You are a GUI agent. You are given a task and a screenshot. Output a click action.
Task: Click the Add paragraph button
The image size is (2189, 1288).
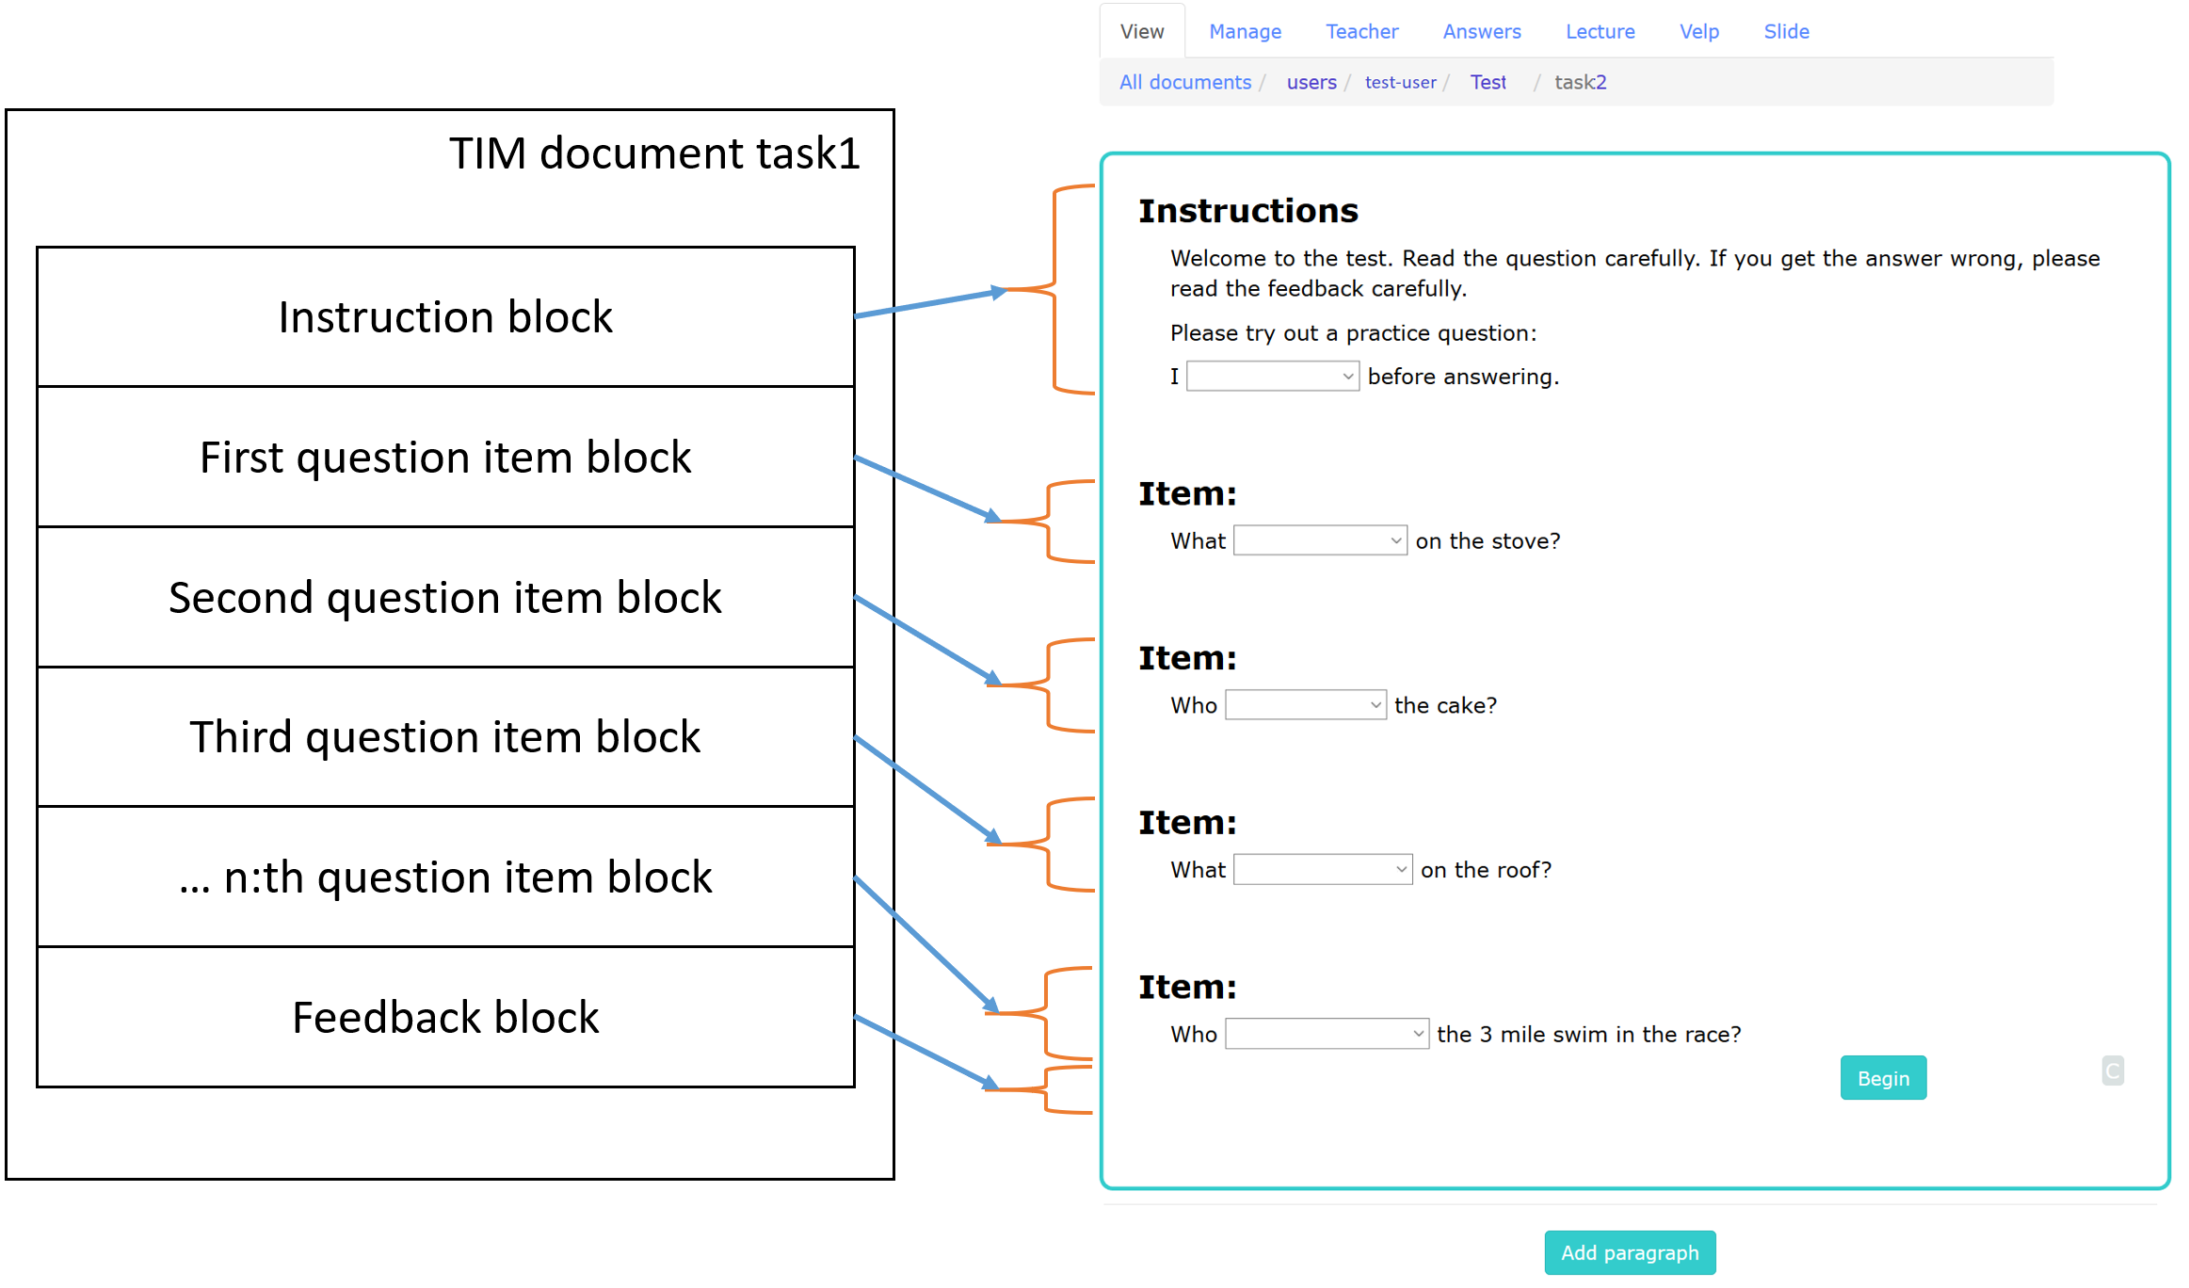[1630, 1252]
